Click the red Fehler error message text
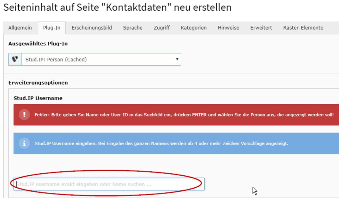 (x=184, y=115)
